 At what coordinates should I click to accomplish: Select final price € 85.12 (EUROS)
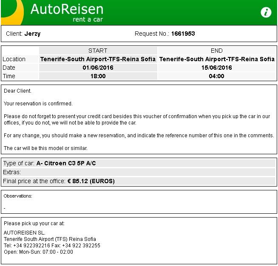[x=91, y=181]
